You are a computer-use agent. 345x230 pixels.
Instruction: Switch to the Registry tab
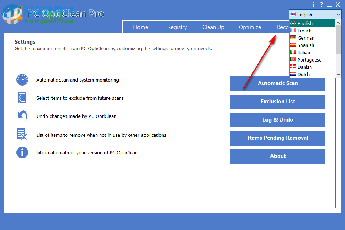[177, 27]
